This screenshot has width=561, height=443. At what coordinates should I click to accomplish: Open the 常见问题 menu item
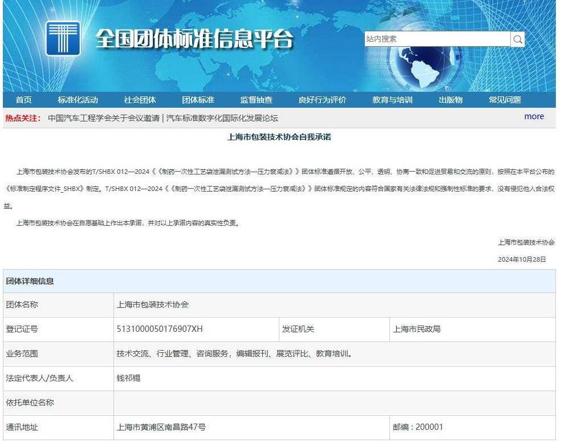[x=505, y=100]
